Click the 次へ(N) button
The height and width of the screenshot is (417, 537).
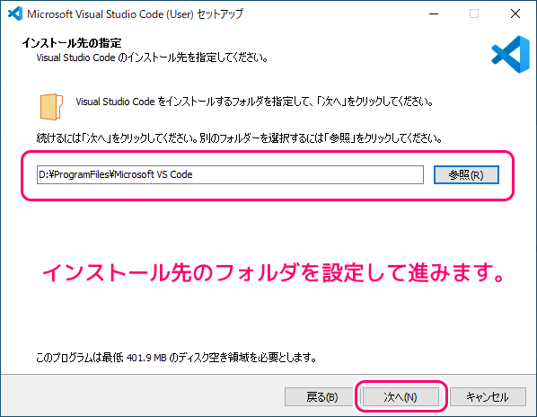coord(401,397)
